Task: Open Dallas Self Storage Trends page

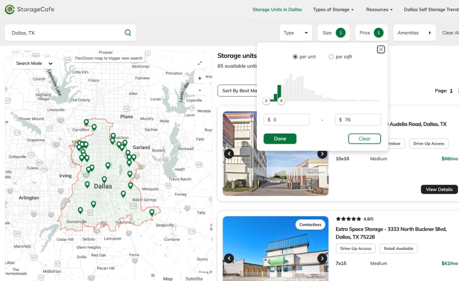Action: [x=431, y=10]
